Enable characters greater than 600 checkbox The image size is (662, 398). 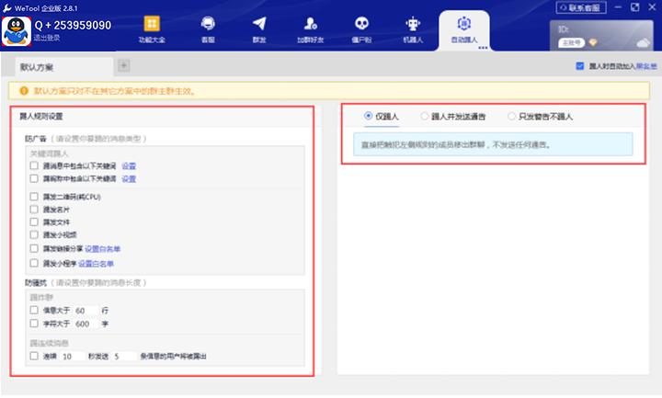click(34, 324)
